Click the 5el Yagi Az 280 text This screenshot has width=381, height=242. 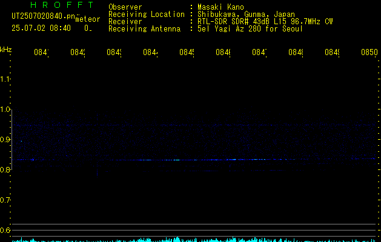point(250,29)
